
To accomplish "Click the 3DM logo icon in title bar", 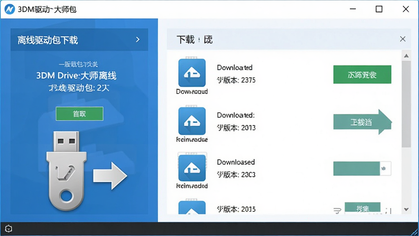I will tap(10, 9).
